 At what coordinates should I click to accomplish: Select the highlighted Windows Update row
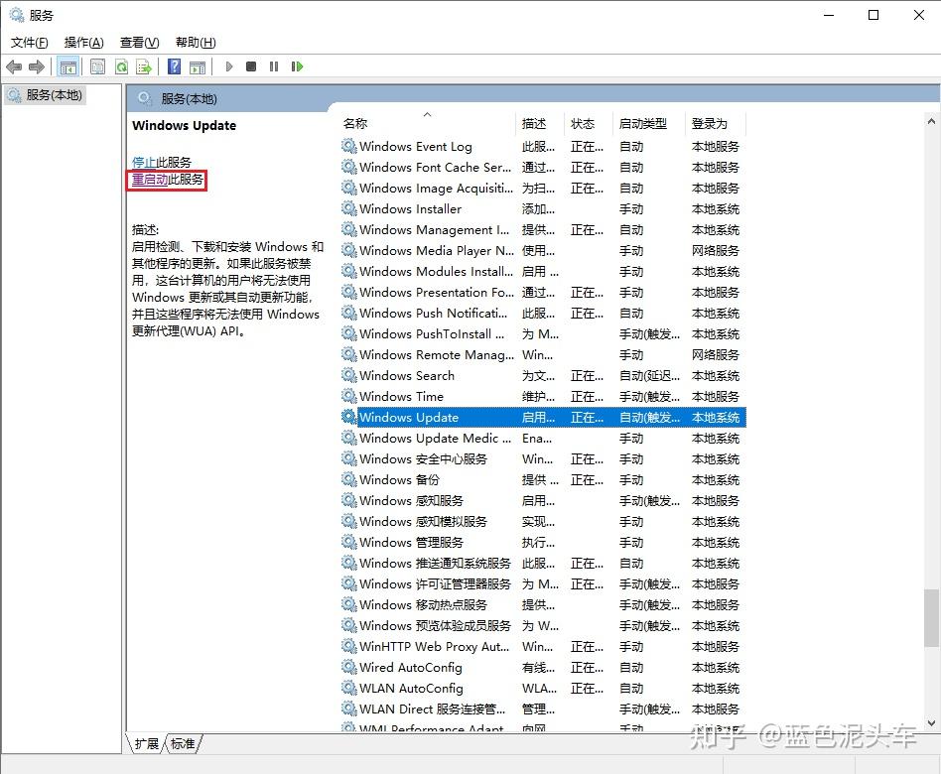pos(543,418)
